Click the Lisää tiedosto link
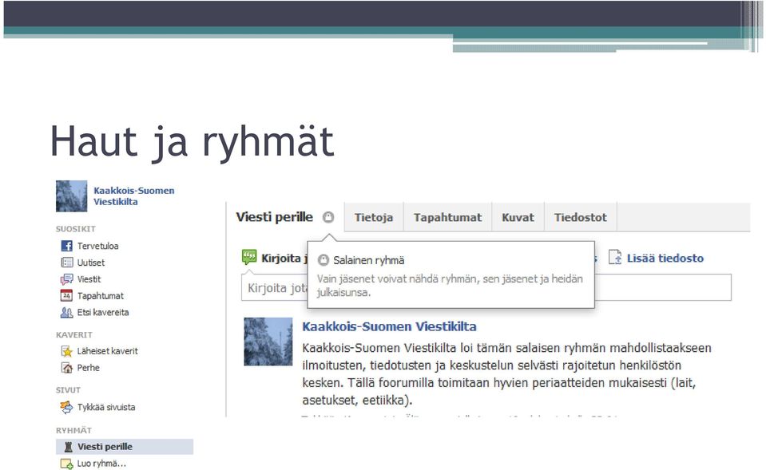Screen dimensions: 766x470 click(665, 259)
